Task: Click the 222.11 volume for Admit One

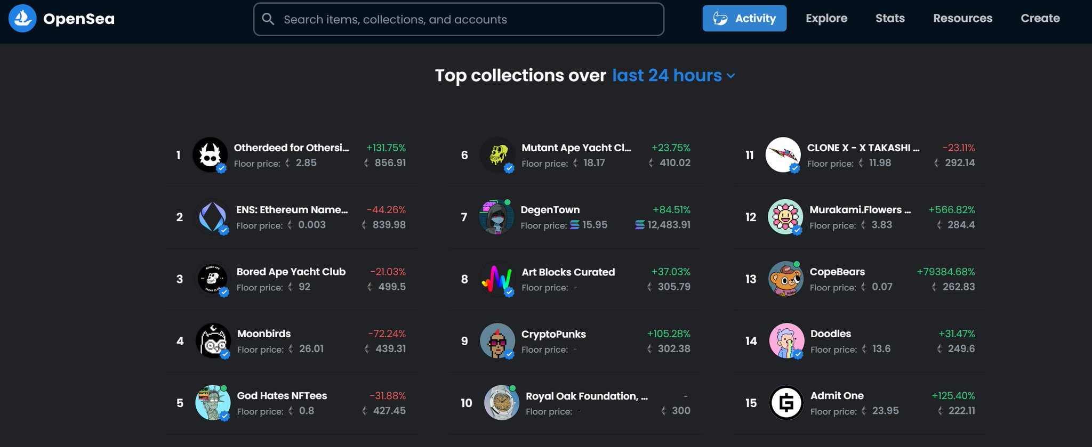Action: (962, 411)
